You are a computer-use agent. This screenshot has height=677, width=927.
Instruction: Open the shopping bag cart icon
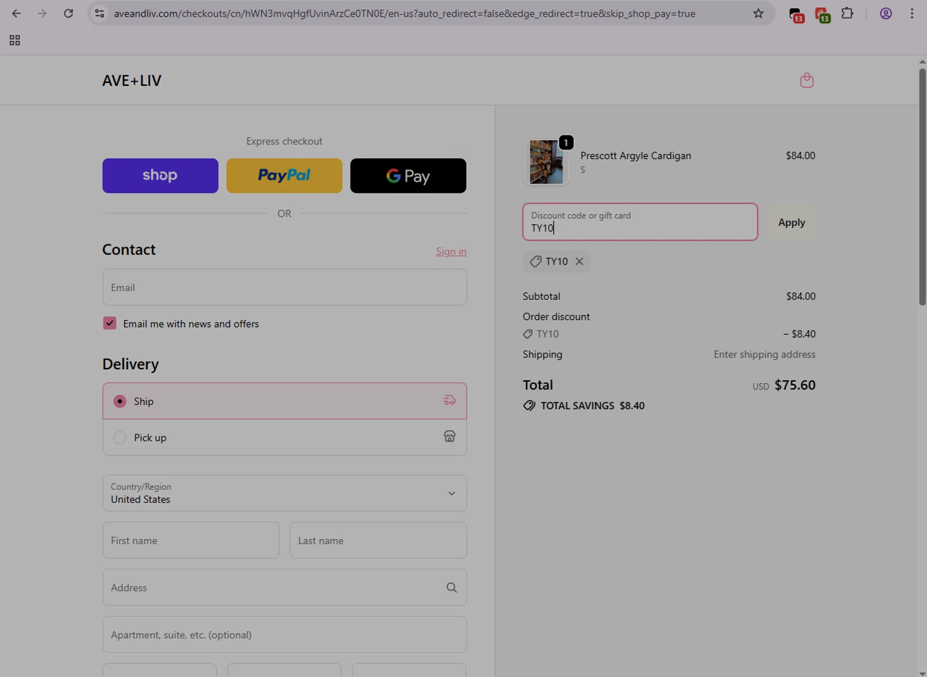[x=806, y=80]
